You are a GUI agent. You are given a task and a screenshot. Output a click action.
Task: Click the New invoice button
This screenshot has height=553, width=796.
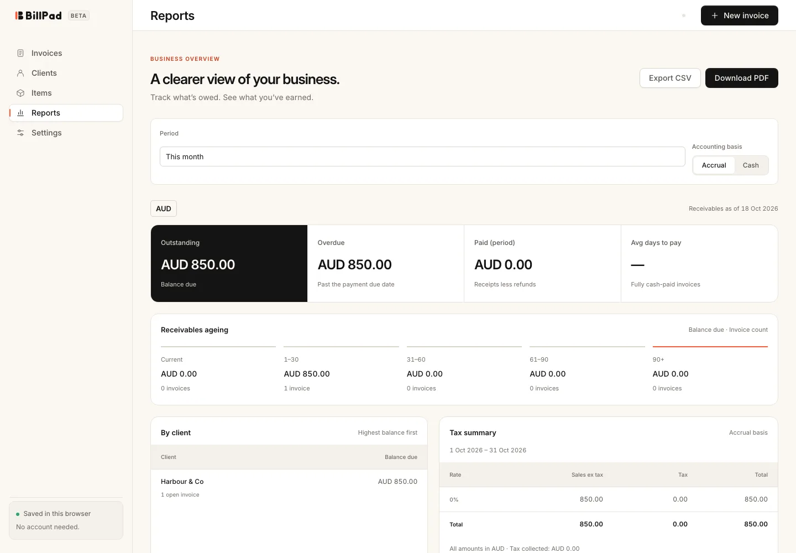739,15
